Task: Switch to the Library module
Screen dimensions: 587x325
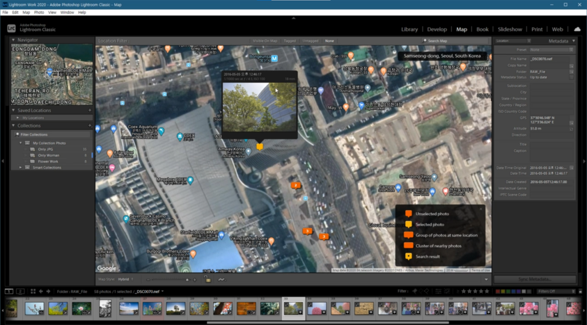Action: click(409, 29)
